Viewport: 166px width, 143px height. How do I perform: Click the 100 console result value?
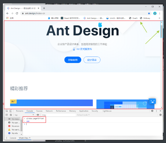tap(28, 121)
